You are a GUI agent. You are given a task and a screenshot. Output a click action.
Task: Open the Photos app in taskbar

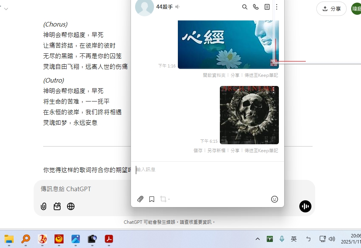[76, 239]
